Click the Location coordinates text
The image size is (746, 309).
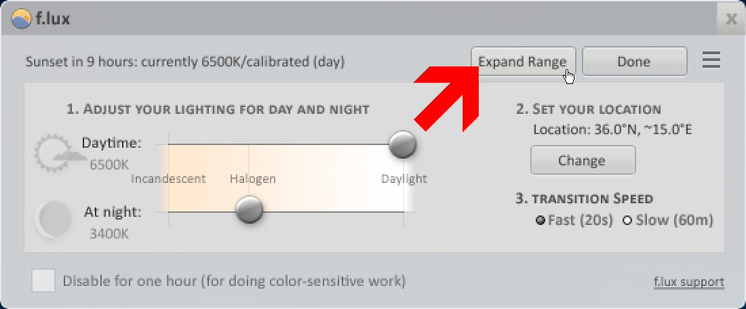(612, 129)
